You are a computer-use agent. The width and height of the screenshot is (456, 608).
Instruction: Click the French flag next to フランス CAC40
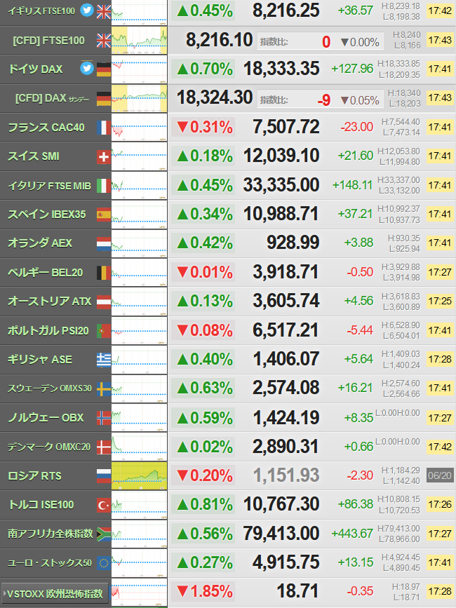pyautogui.click(x=104, y=127)
